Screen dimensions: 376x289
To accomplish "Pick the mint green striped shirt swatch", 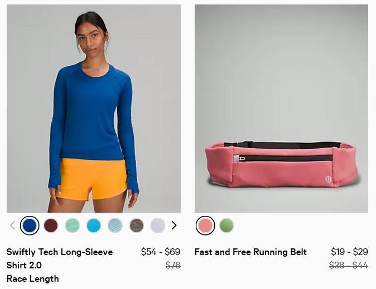I will (x=72, y=226).
